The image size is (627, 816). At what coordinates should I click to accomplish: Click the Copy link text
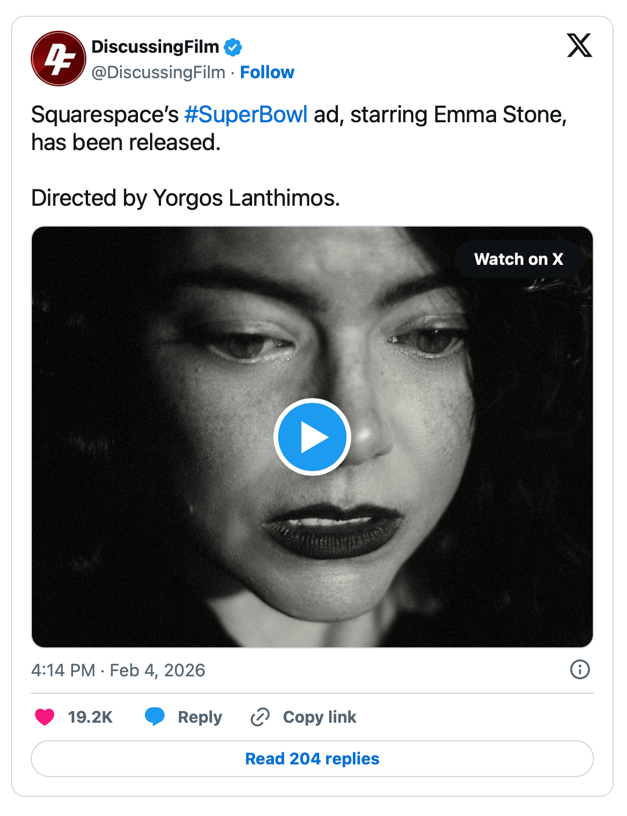click(319, 717)
